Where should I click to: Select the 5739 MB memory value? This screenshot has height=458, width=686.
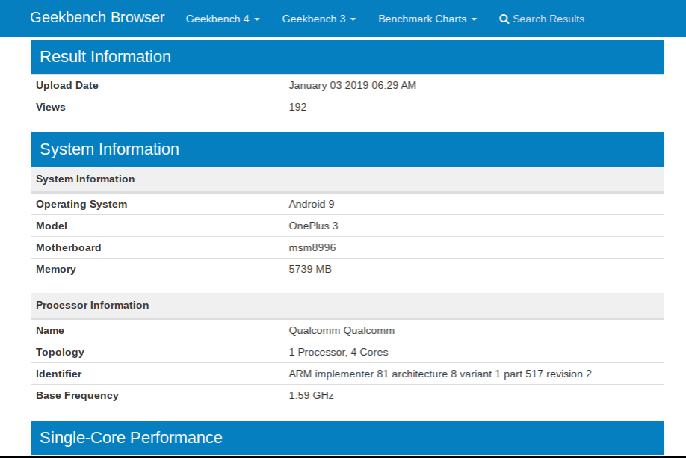point(310,269)
